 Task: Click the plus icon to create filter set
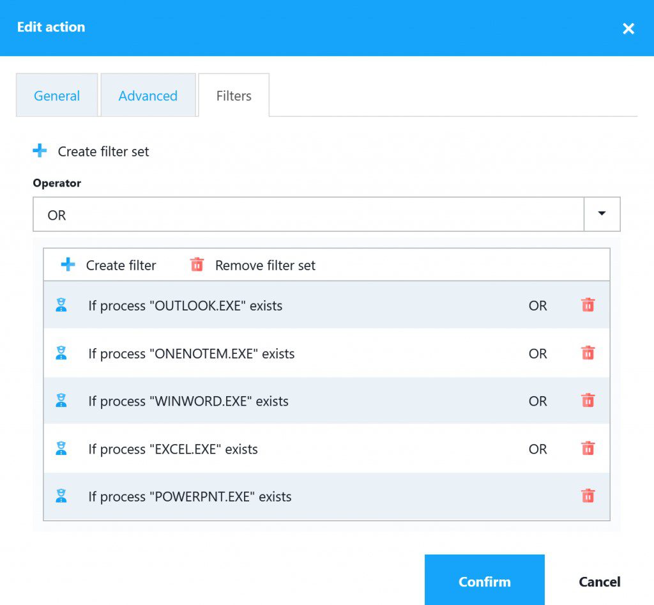coord(40,151)
